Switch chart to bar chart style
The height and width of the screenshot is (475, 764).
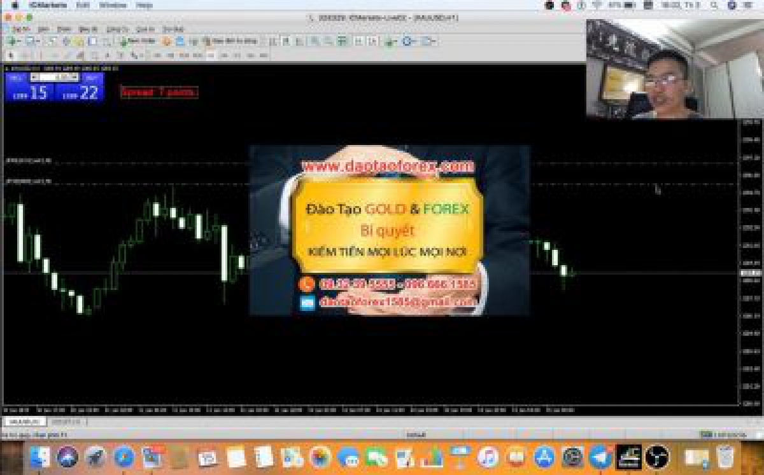[x=272, y=41]
